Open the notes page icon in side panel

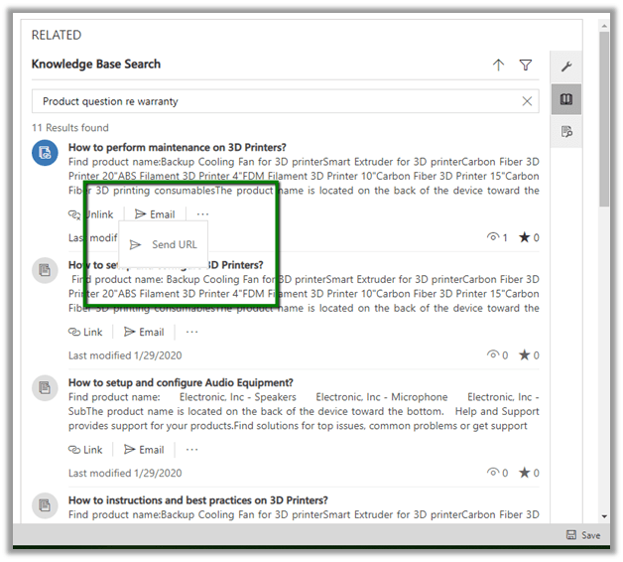[566, 131]
